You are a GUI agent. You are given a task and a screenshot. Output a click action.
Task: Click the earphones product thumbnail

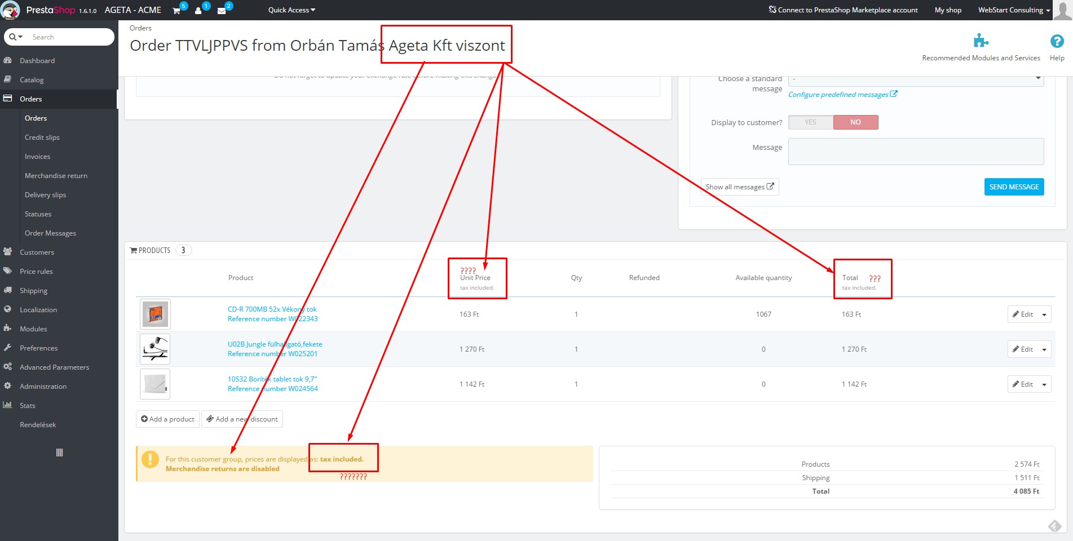(x=155, y=349)
